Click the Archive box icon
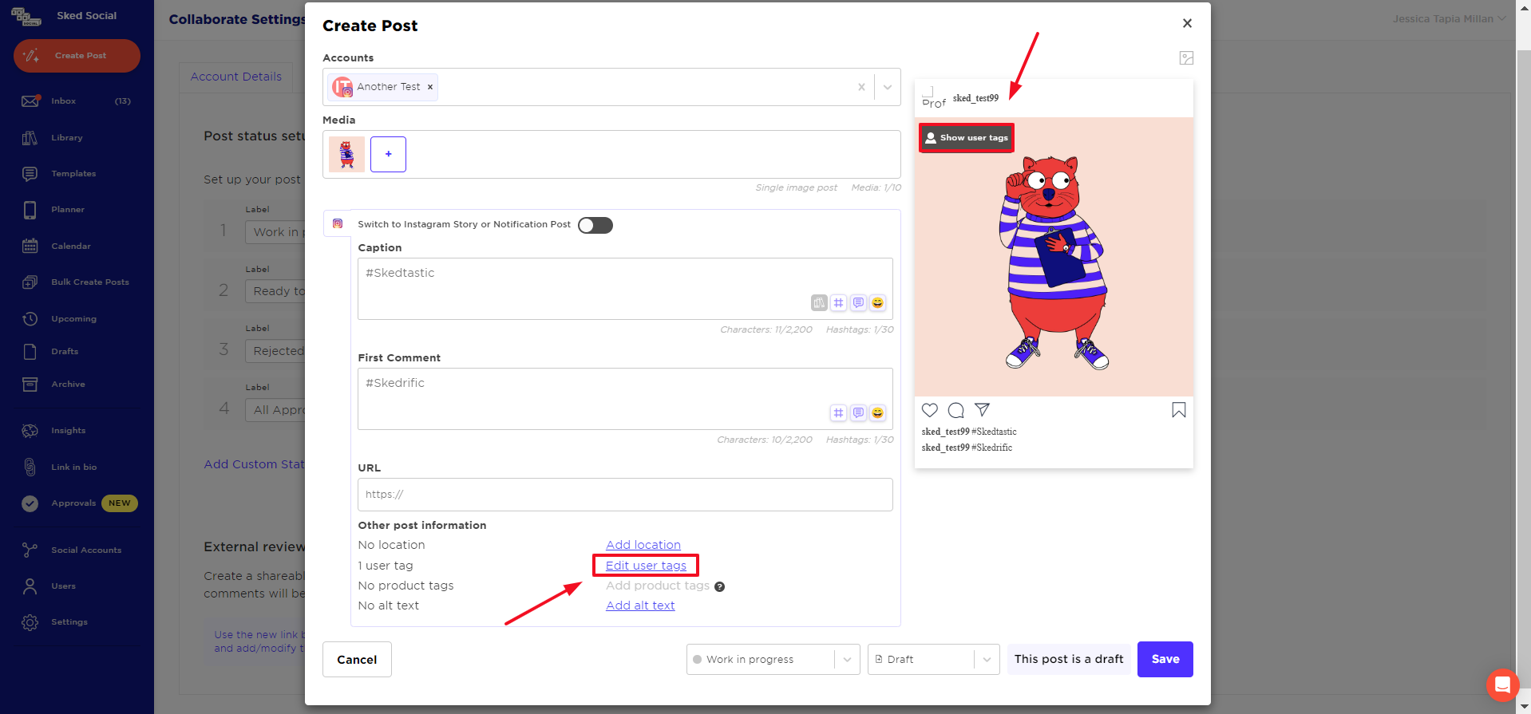Screen dimensions: 1531x714 30,384
